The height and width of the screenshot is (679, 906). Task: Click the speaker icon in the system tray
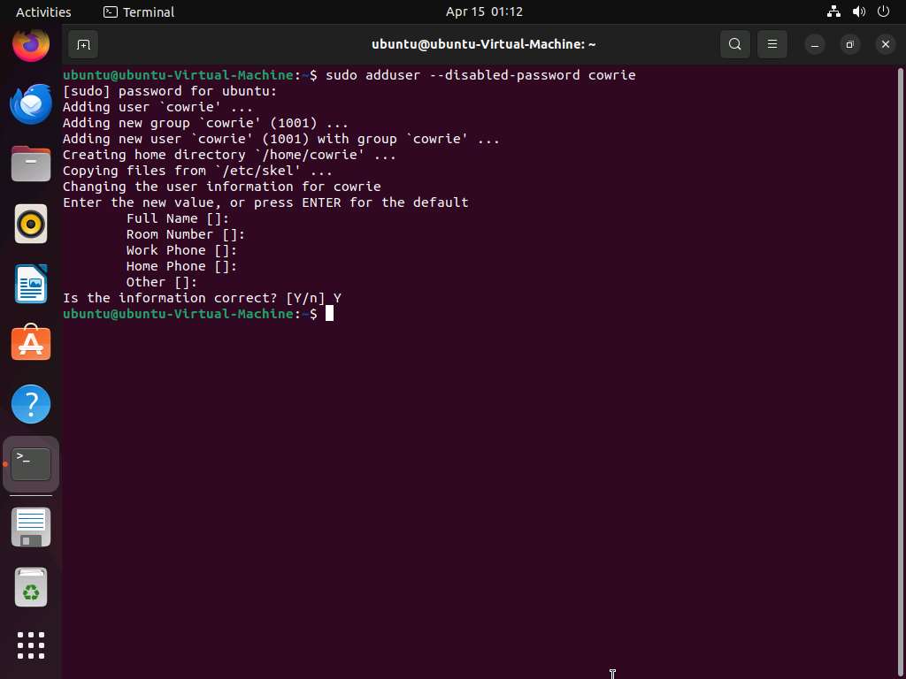click(x=857, y=11)
